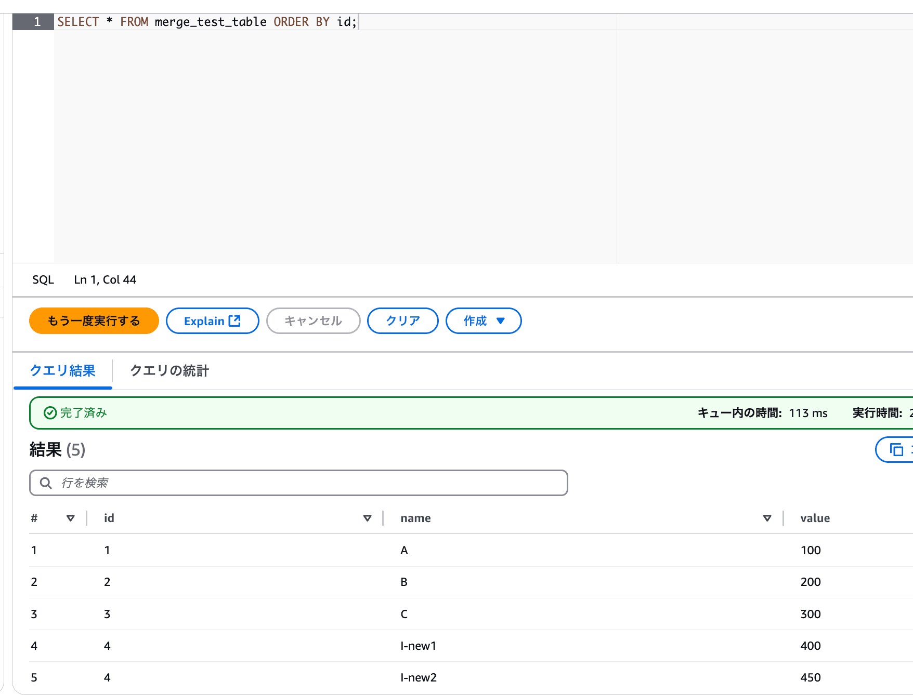The width and height of the screenshot is (913, 695).
Task: Select the cell with name A
Action: (404, 550)
